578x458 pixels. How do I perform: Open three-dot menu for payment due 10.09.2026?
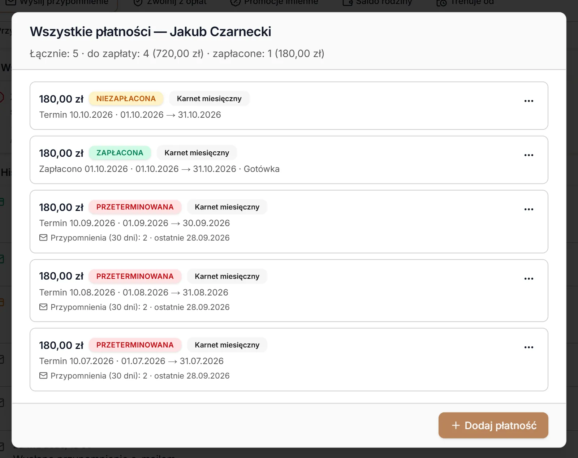(x=529, y=209)
